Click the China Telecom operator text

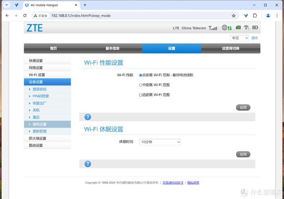(x=194, y=28)
